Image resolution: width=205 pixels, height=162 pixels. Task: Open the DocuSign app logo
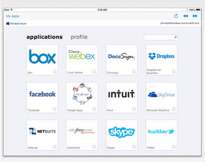click(x=122, y=57)
